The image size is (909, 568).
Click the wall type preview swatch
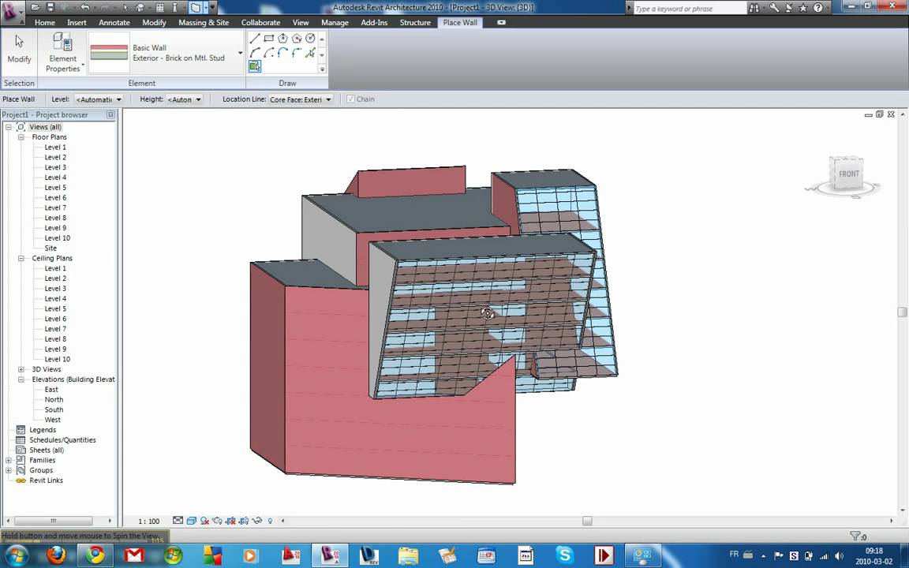[109, 52]
